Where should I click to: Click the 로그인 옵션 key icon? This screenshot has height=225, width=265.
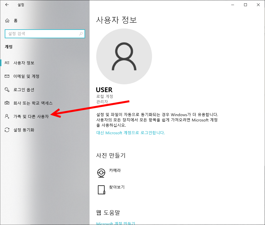coord(7,90)
